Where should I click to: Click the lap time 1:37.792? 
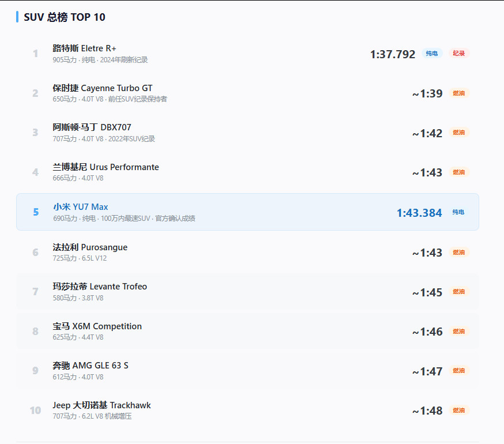click(392, 54)
